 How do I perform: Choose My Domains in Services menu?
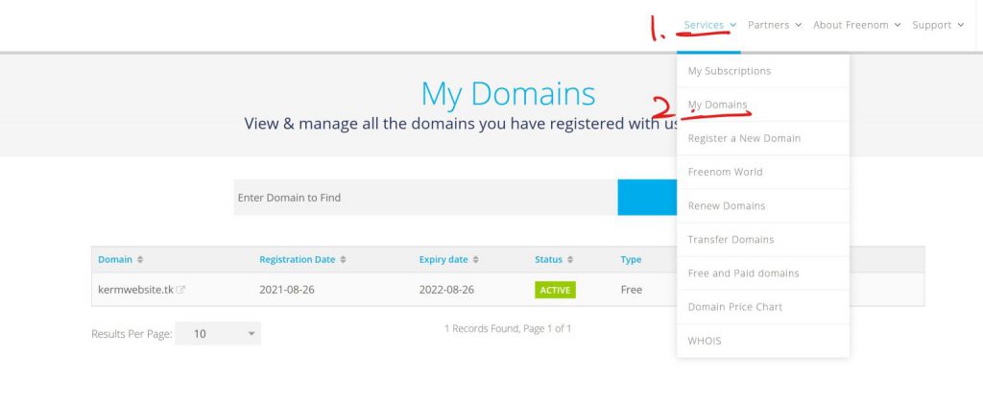point(718,105)
